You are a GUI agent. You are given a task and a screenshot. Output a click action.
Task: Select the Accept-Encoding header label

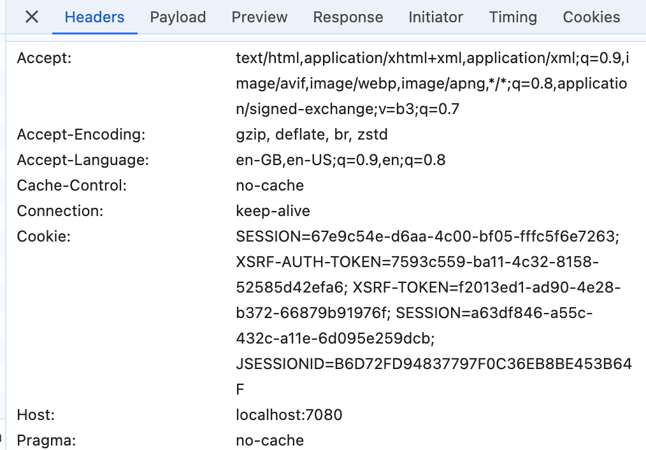click(x=82, y=134)
